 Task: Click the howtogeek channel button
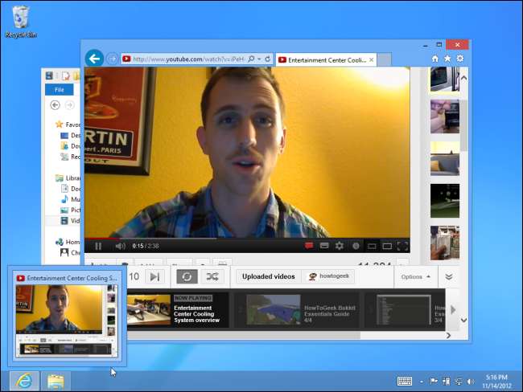pyautogui.click(x=328, y=276)
